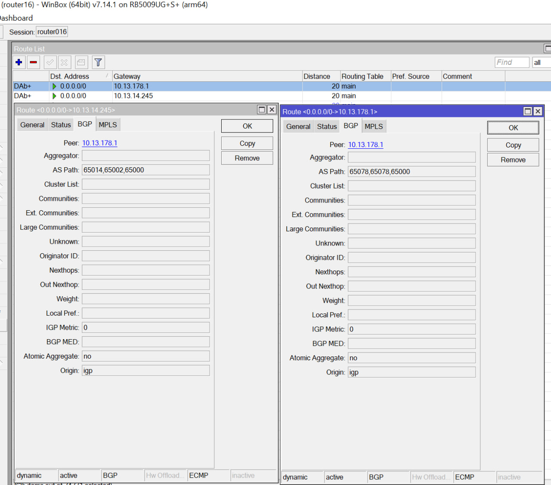
Task: Open the 'all' filter dropdown
Action: pyautogui.click(x=541, y=62)
